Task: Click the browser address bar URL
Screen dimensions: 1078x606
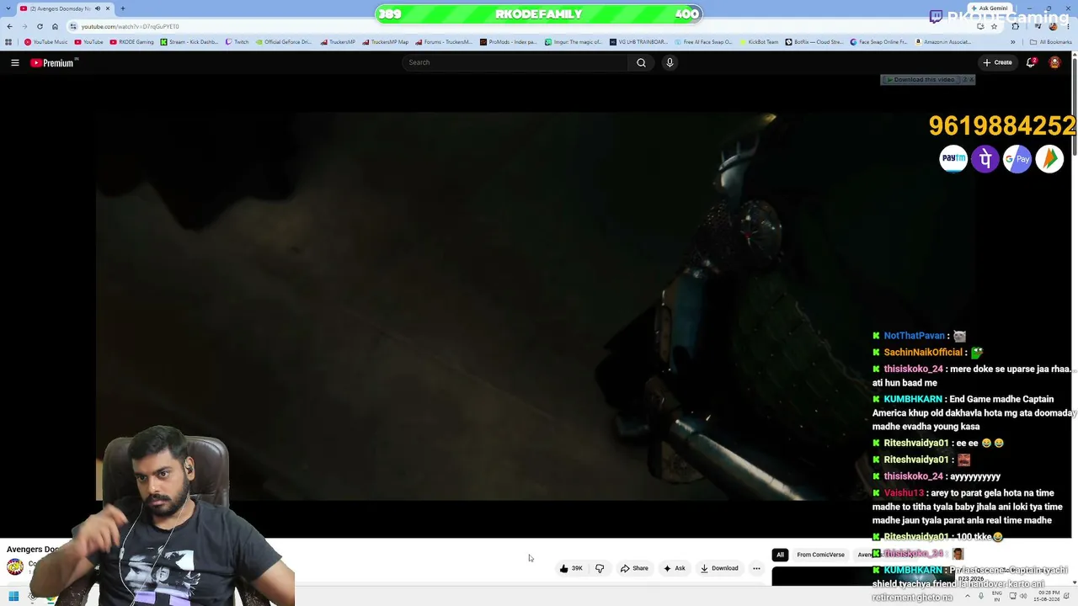Action: pos(131,27)
